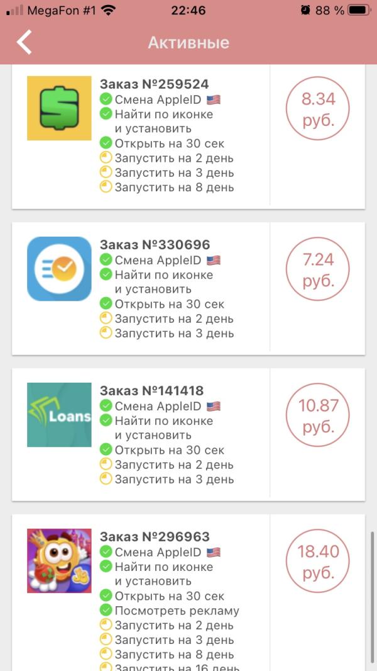Select the 8.34 руб. reward circle
This screenshot has width=377, height=671.
coord(318,109)
